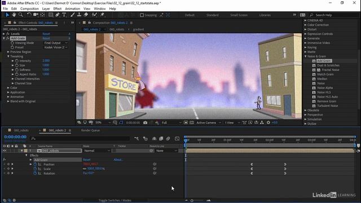Viewport: 361px width, 203px height.
Task: Switch to the Render Queue tab
Action: pyautogui.click(x=90, y=130)
